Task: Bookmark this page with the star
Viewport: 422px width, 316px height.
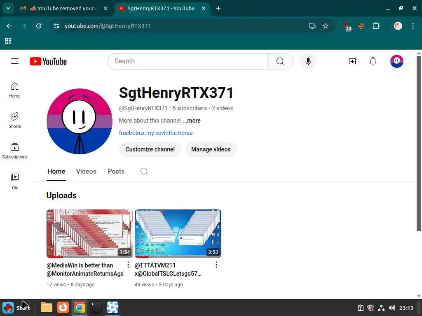Action: [326, 26]
